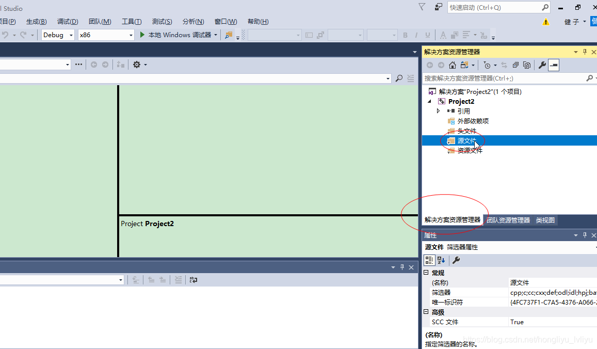Open the Object Browser search box dropdown
This screenshot has height=349, width=597.
388,78
